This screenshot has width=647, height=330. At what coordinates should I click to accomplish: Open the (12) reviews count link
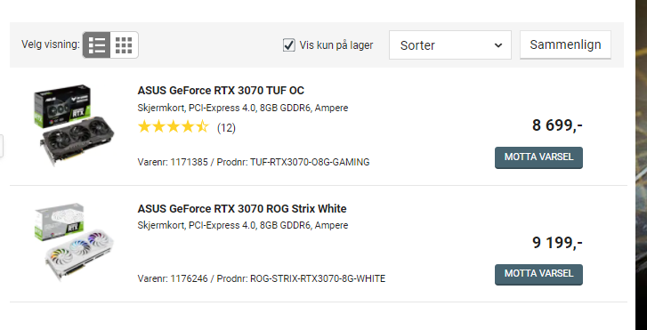click(226, 128)
